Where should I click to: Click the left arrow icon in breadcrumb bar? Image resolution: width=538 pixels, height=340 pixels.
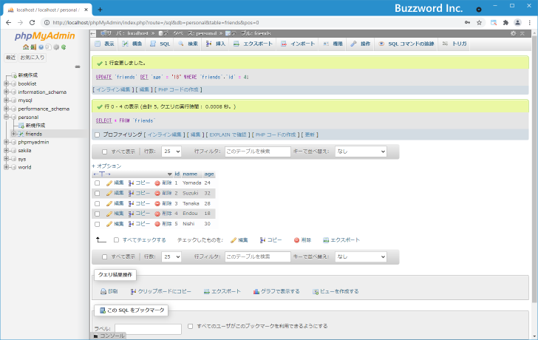tap(93, 33)
